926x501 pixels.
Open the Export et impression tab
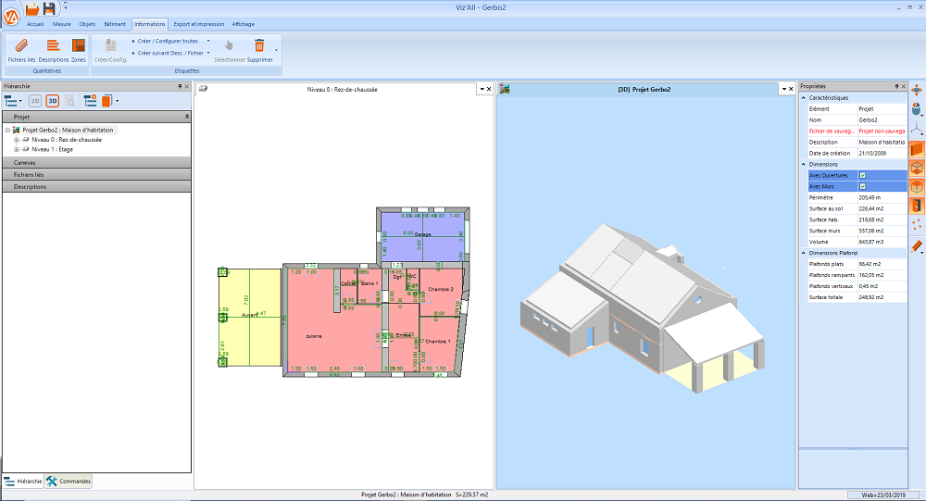coord(199,24)
